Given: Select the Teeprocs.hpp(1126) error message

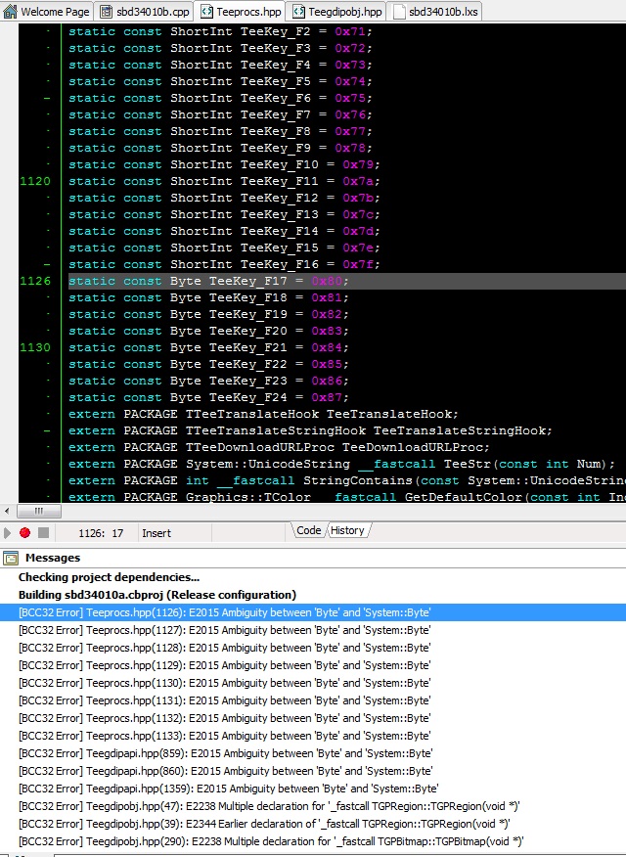Looking at the screenshot, I should tap(224, 612).
